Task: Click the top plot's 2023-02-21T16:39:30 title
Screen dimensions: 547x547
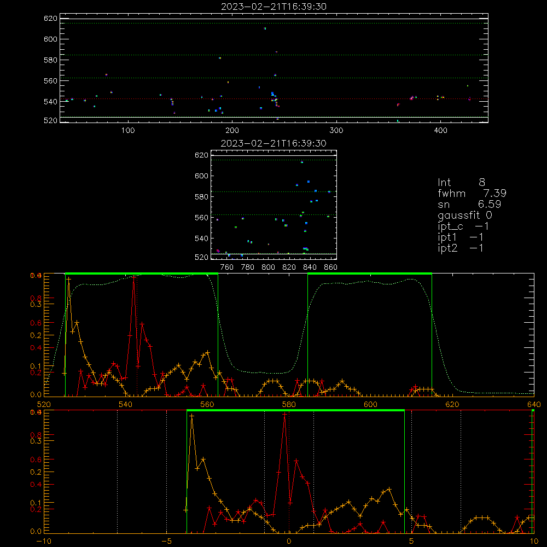Action: (274, 7)
